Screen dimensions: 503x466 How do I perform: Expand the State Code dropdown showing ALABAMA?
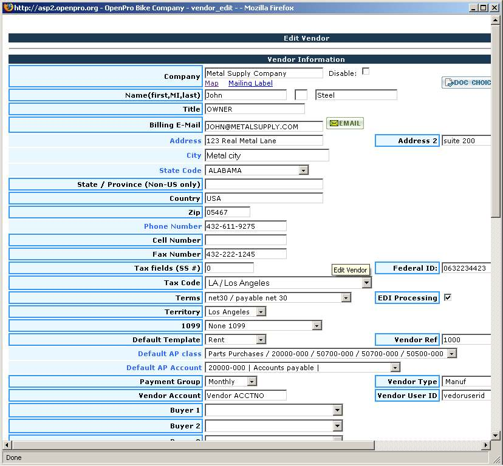[303, 171]
